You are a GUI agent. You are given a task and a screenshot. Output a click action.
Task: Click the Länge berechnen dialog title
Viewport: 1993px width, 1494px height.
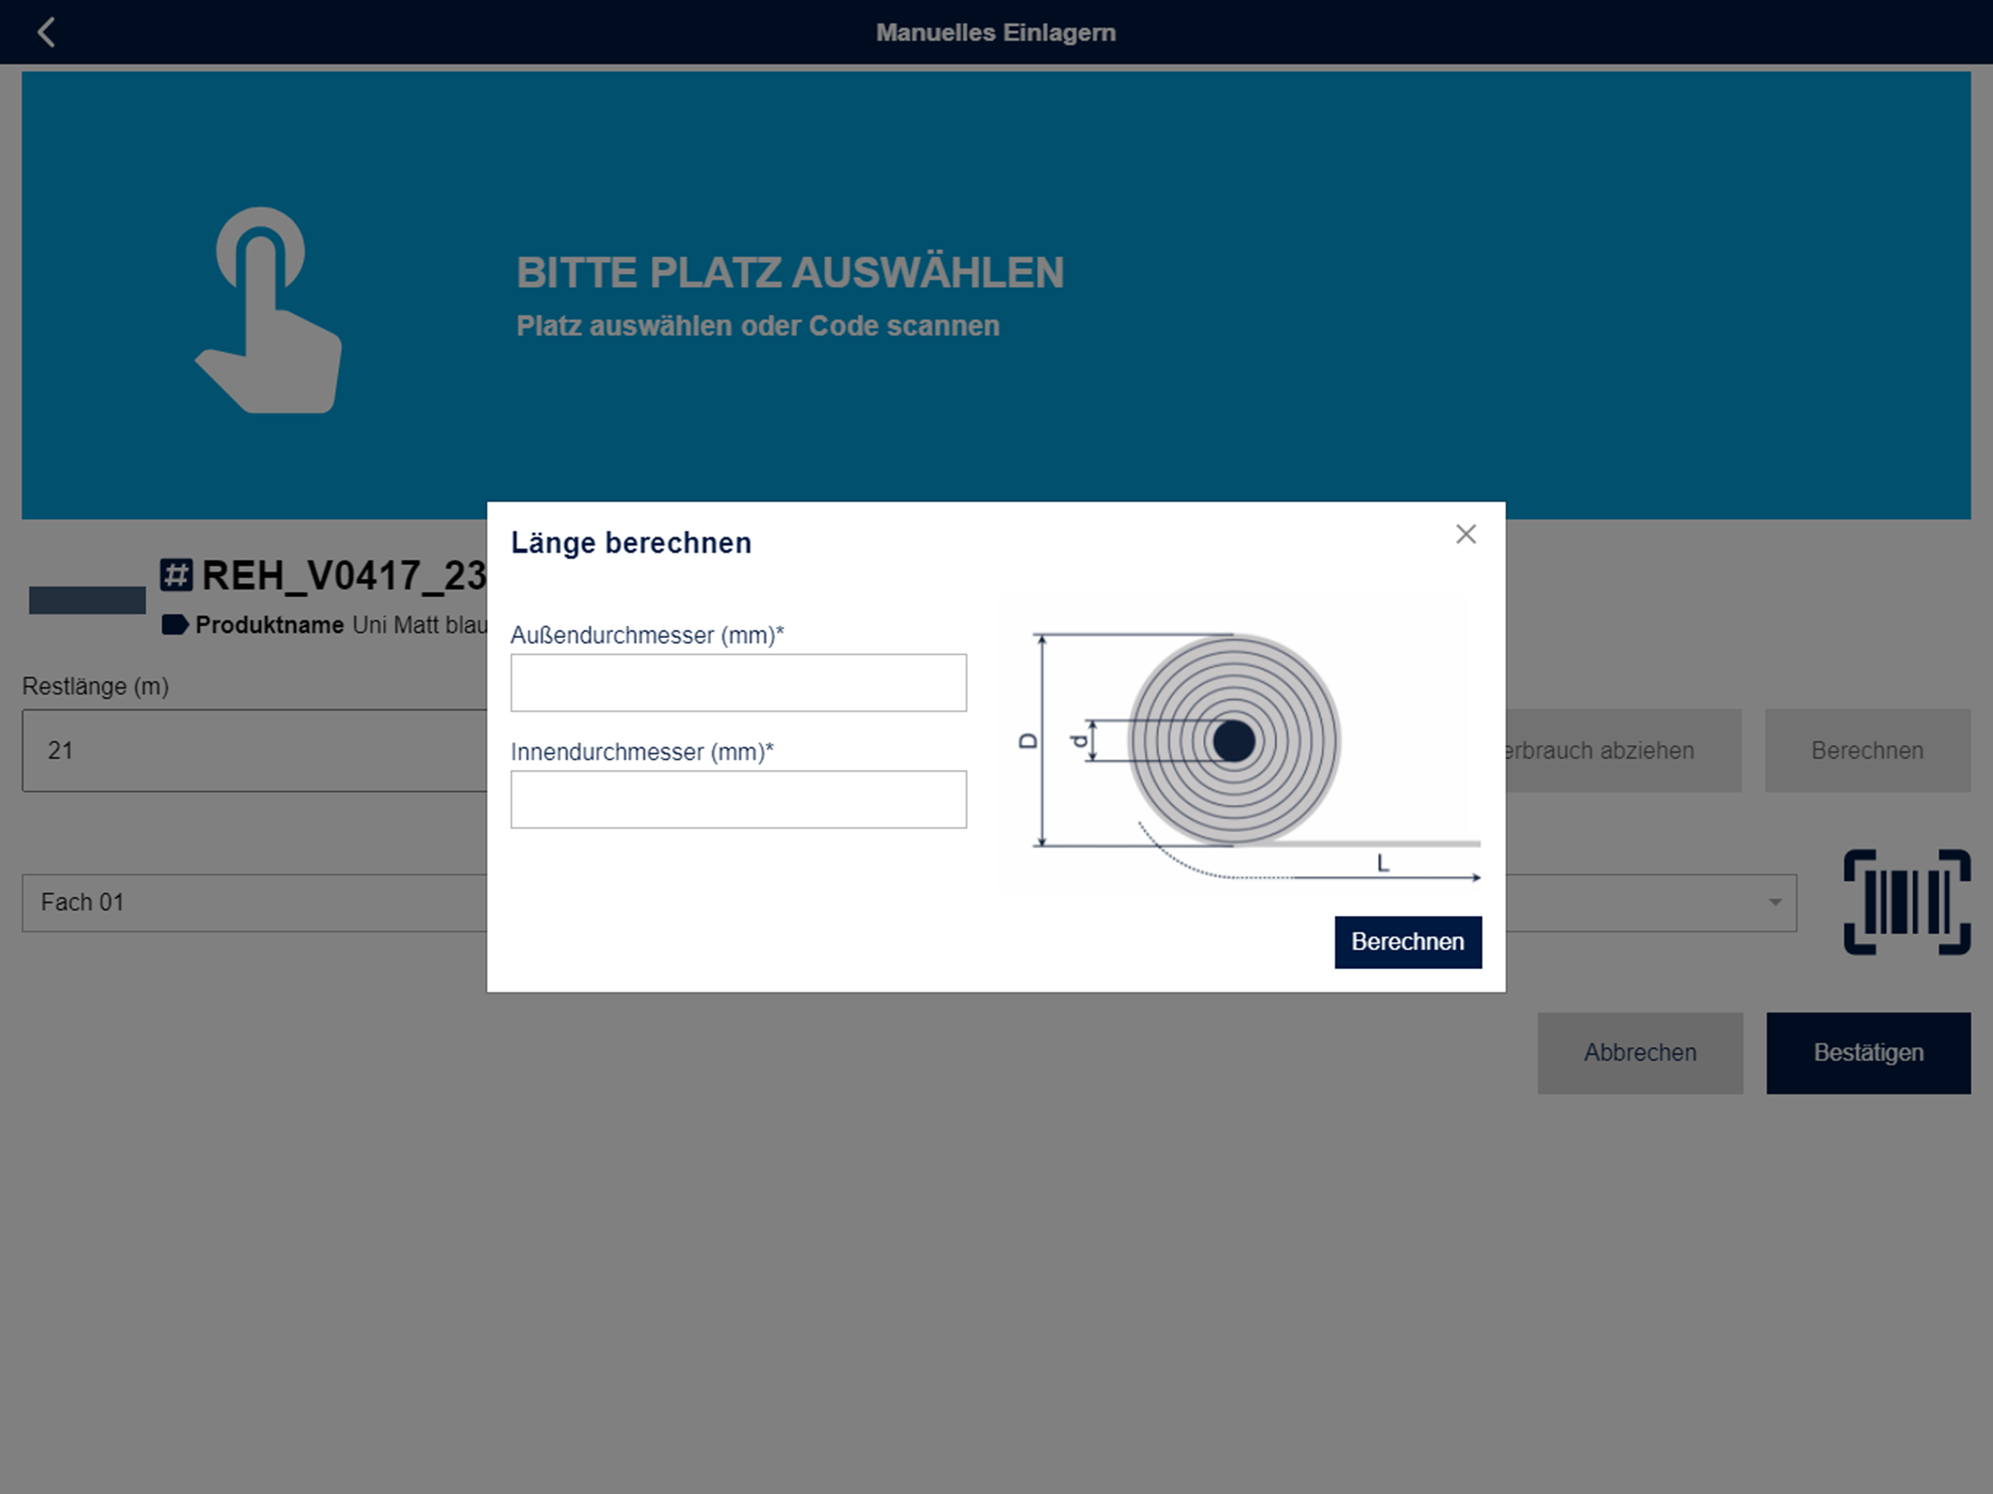[x=631, y=543]
